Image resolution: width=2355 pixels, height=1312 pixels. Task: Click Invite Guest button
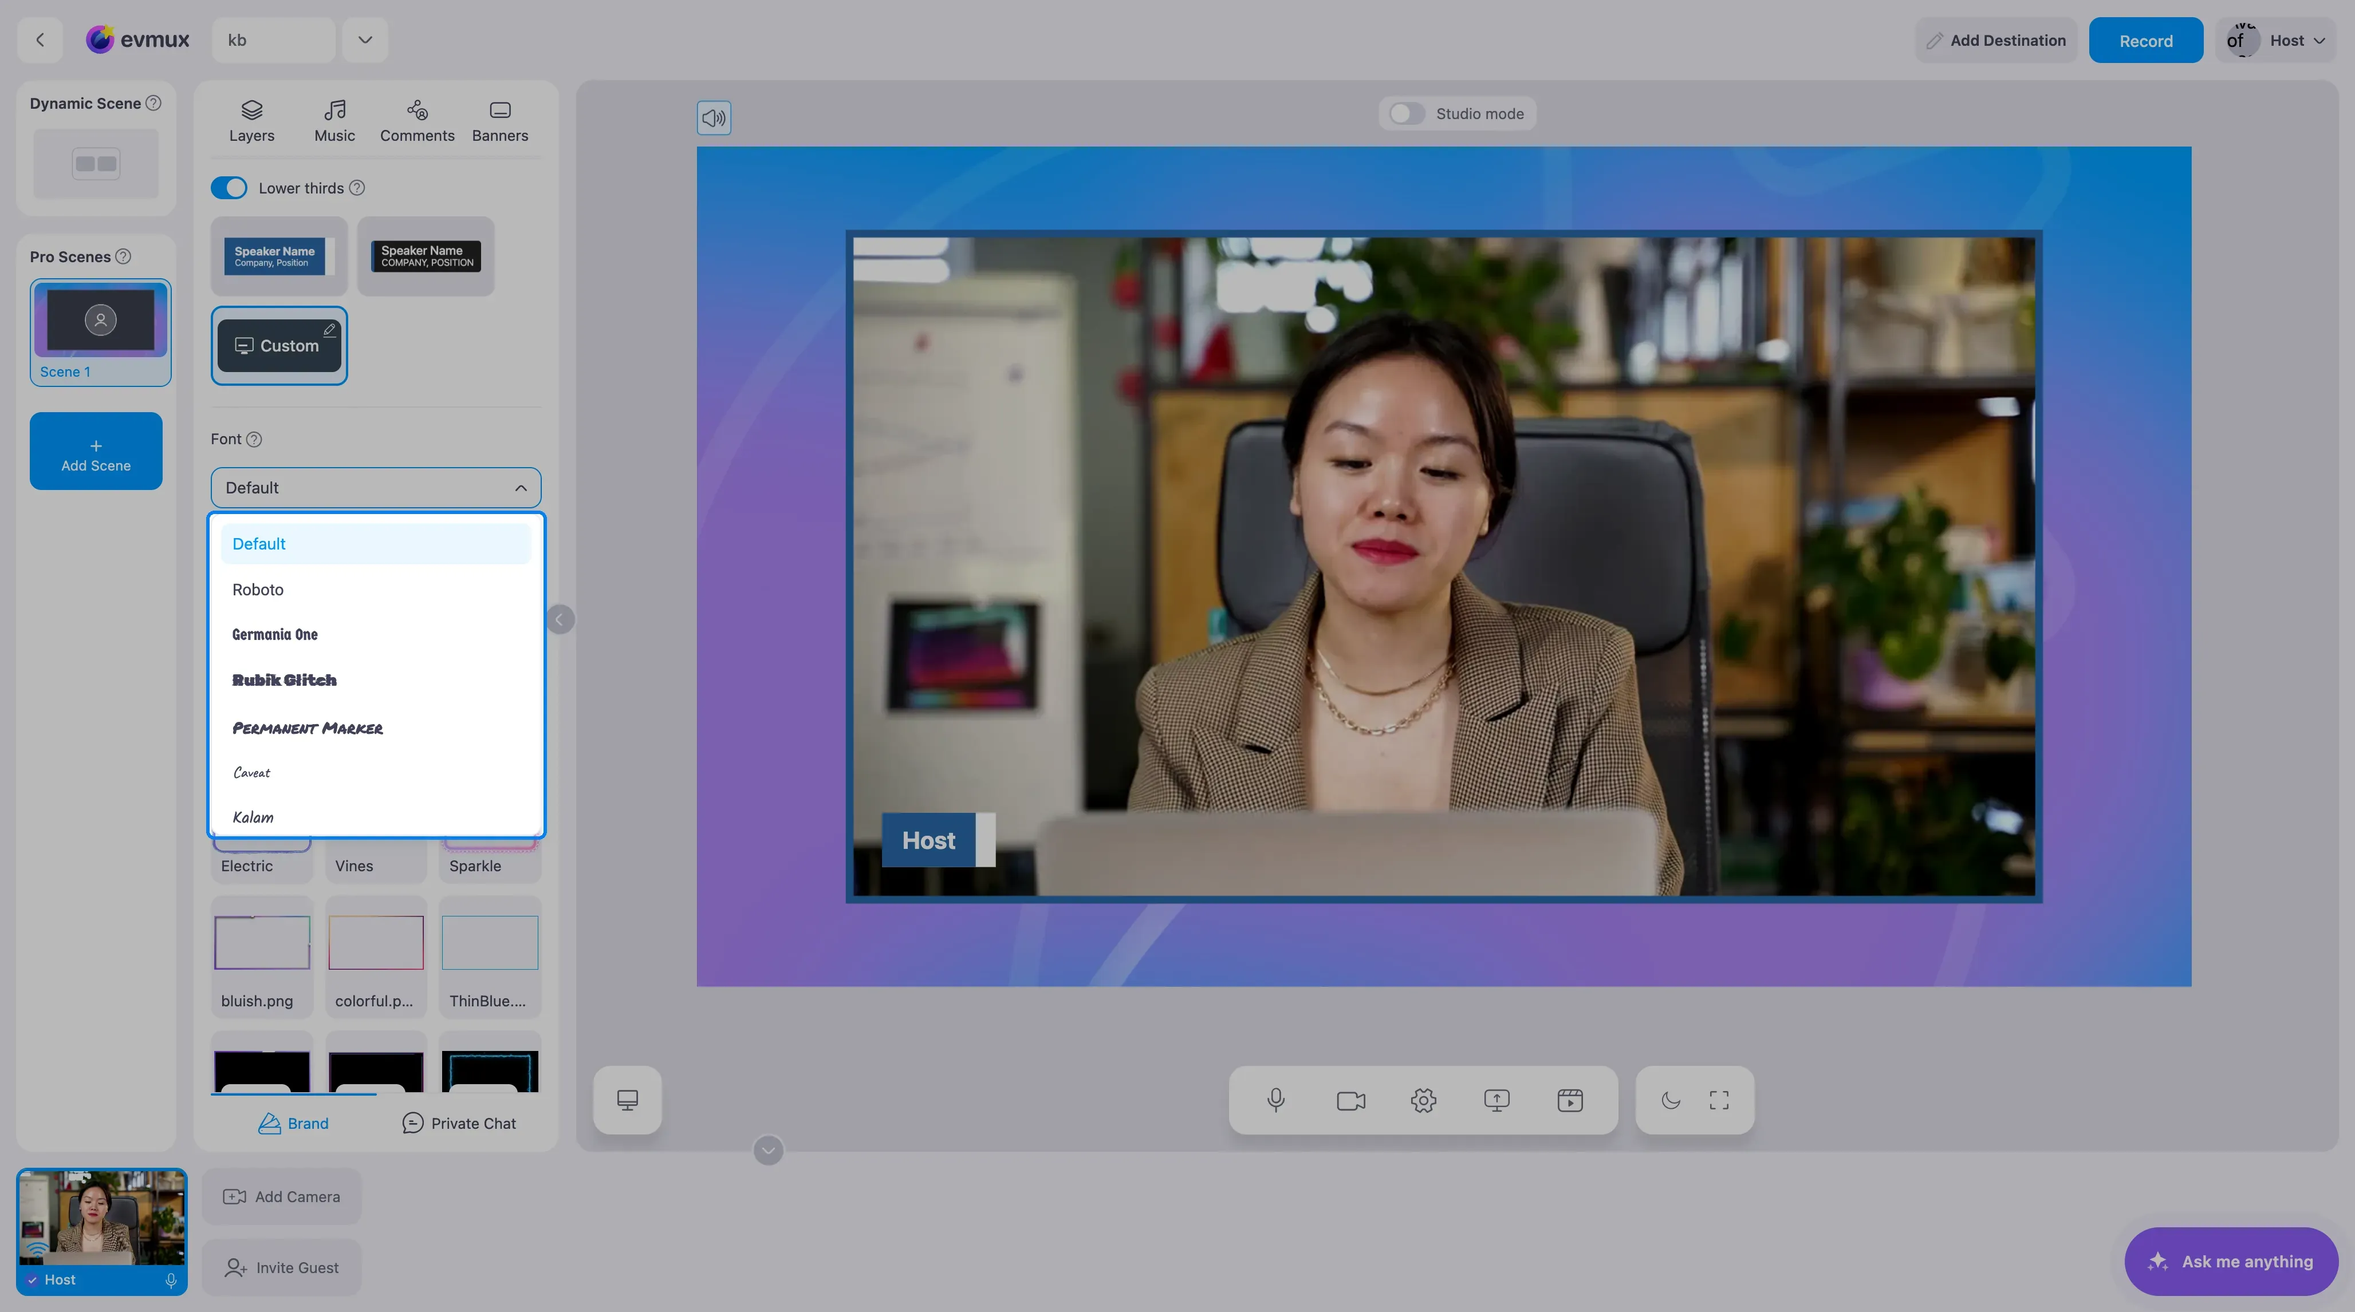click(x=282, y=1267)
